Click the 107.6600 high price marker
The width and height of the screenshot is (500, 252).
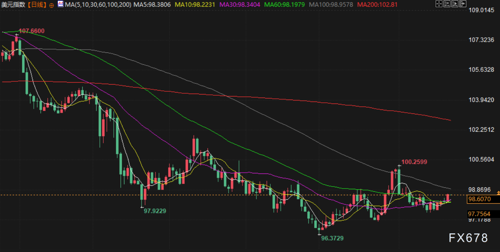(31, 31)
